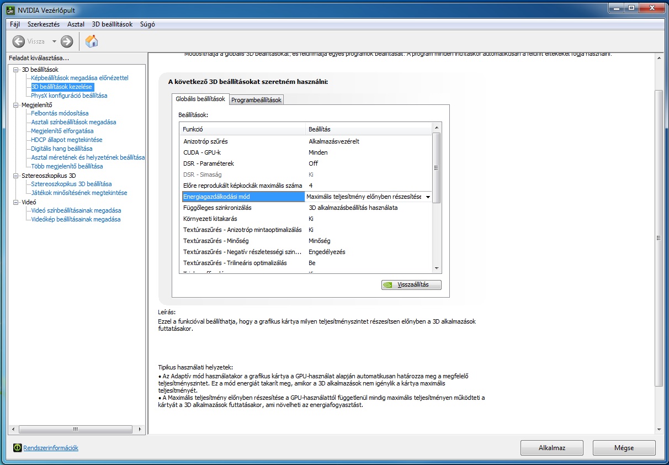
Task: Open Játékok minősítésének megtekintése
Action: point(79,193)
